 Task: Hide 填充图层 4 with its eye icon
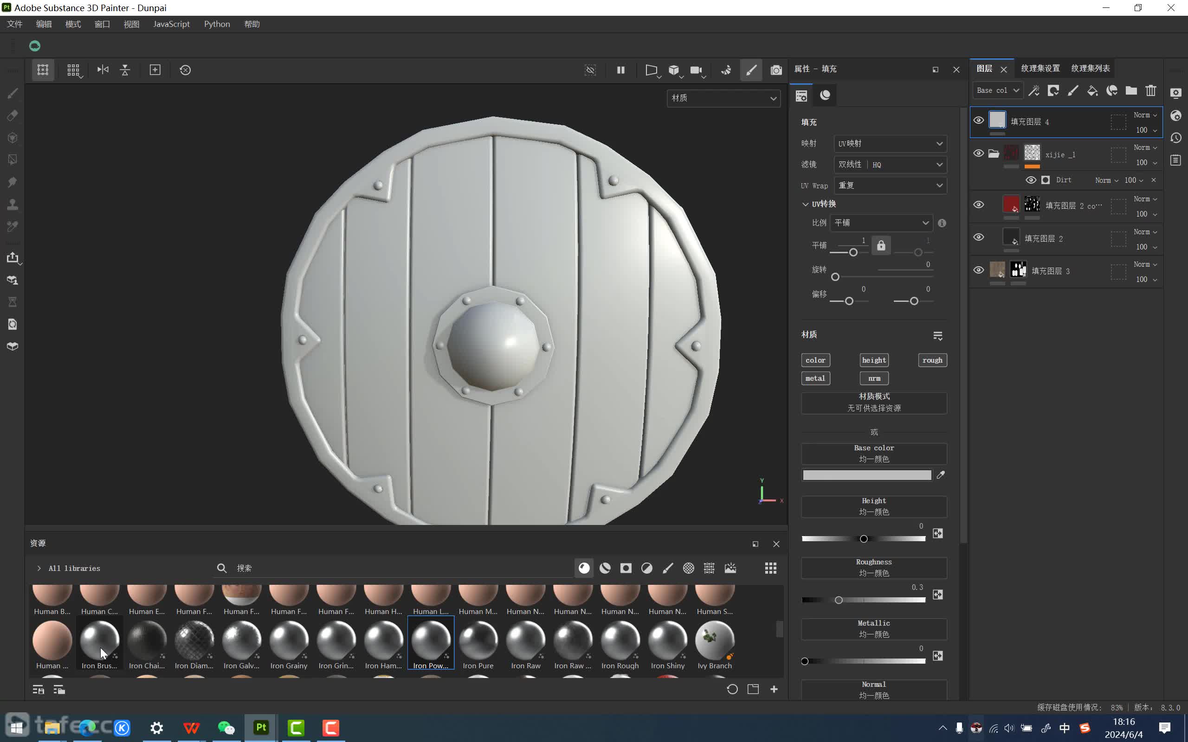click(x=978, y=120)
